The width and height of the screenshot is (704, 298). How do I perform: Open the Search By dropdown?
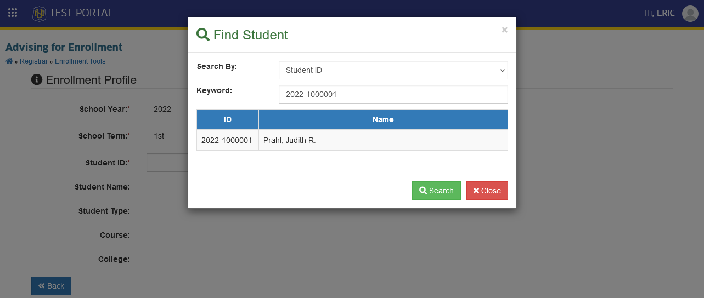393,70
